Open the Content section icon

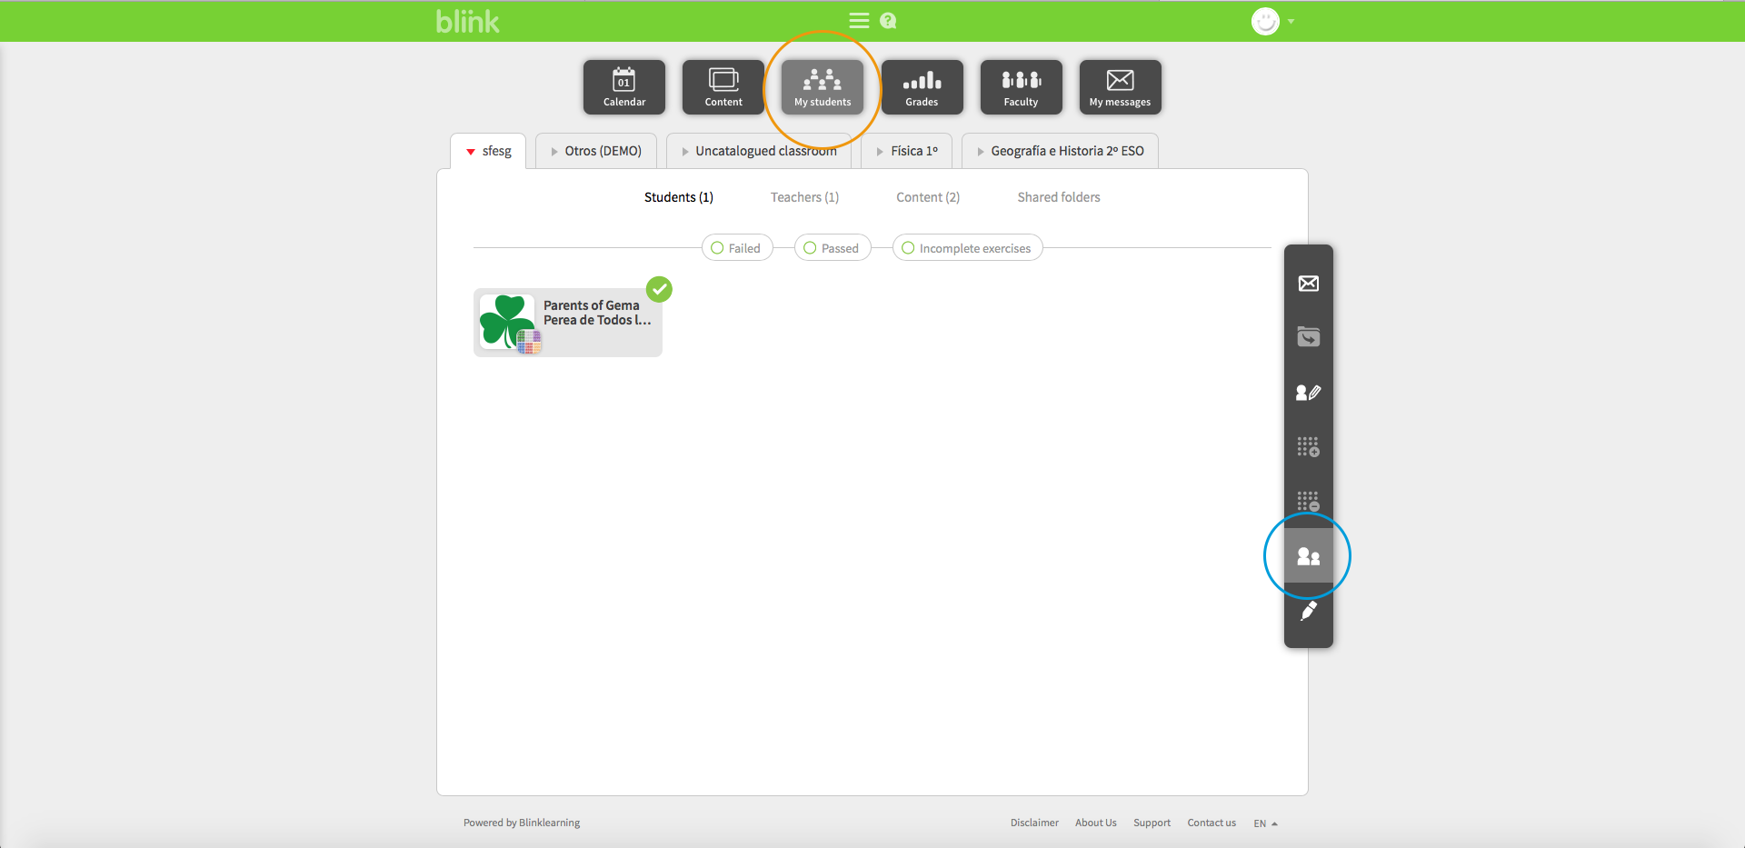(x=723, y=87)
